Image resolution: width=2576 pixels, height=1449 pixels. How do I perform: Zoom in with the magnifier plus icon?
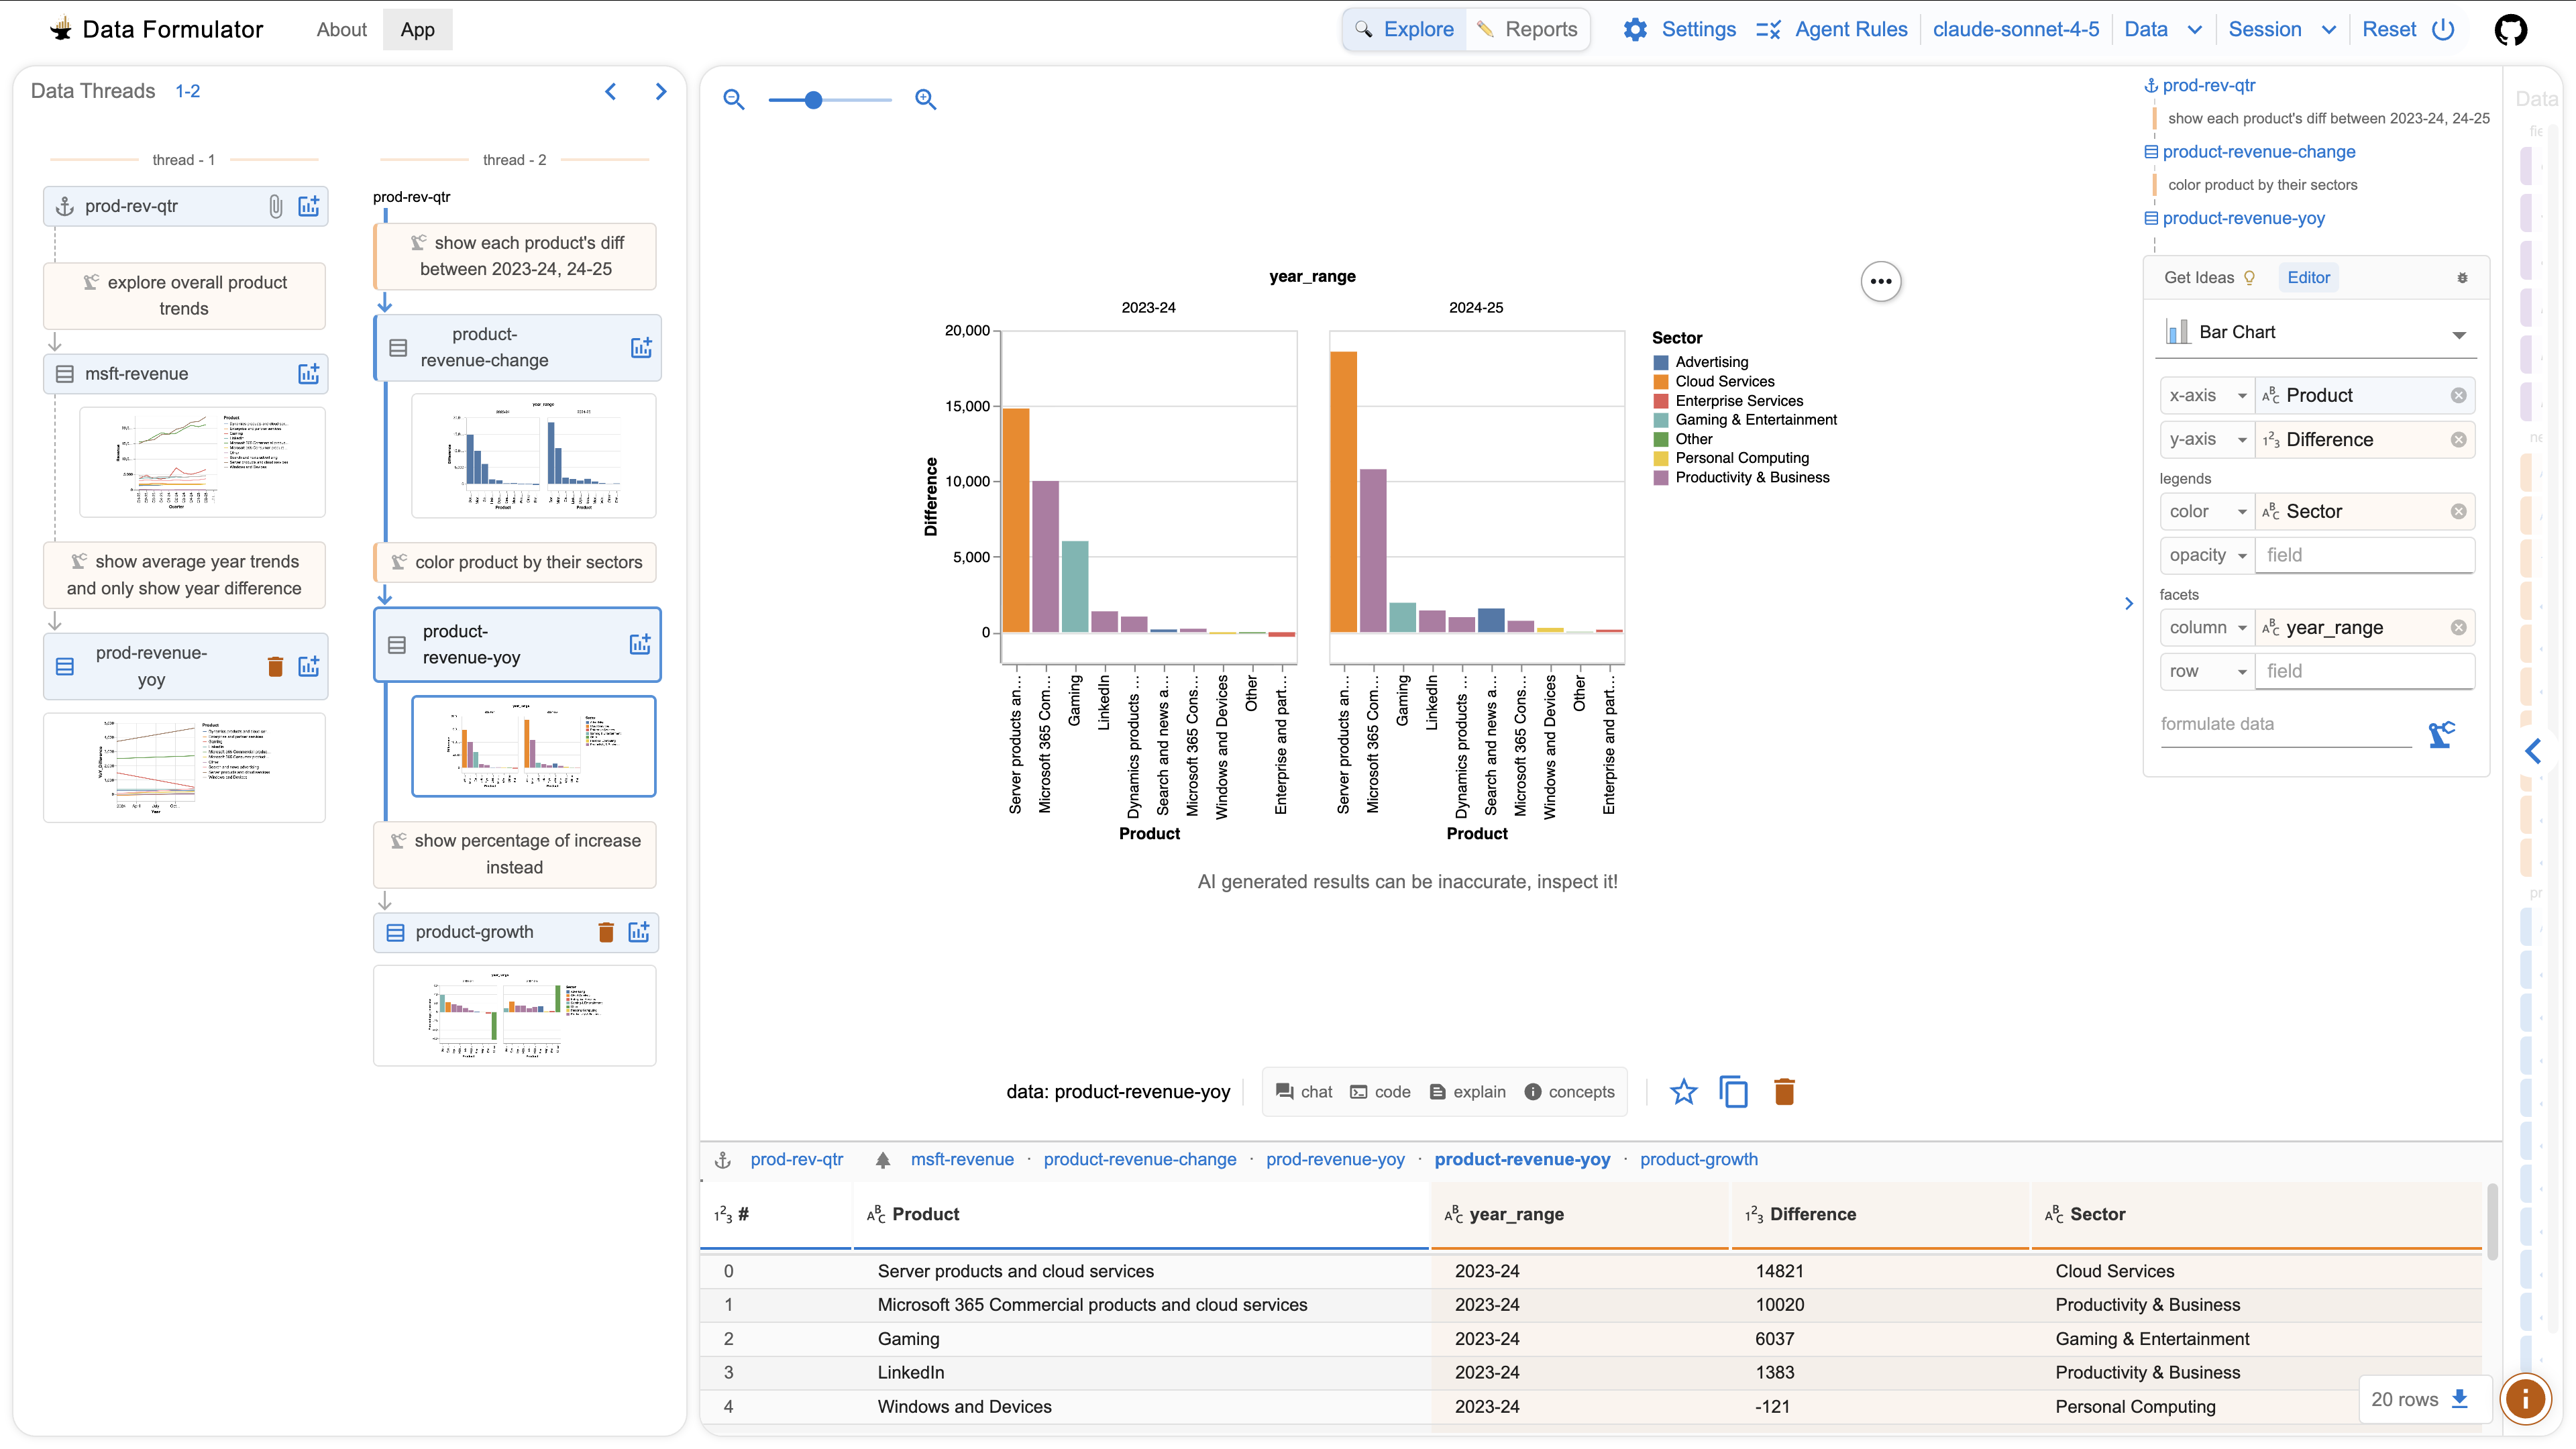925,99
